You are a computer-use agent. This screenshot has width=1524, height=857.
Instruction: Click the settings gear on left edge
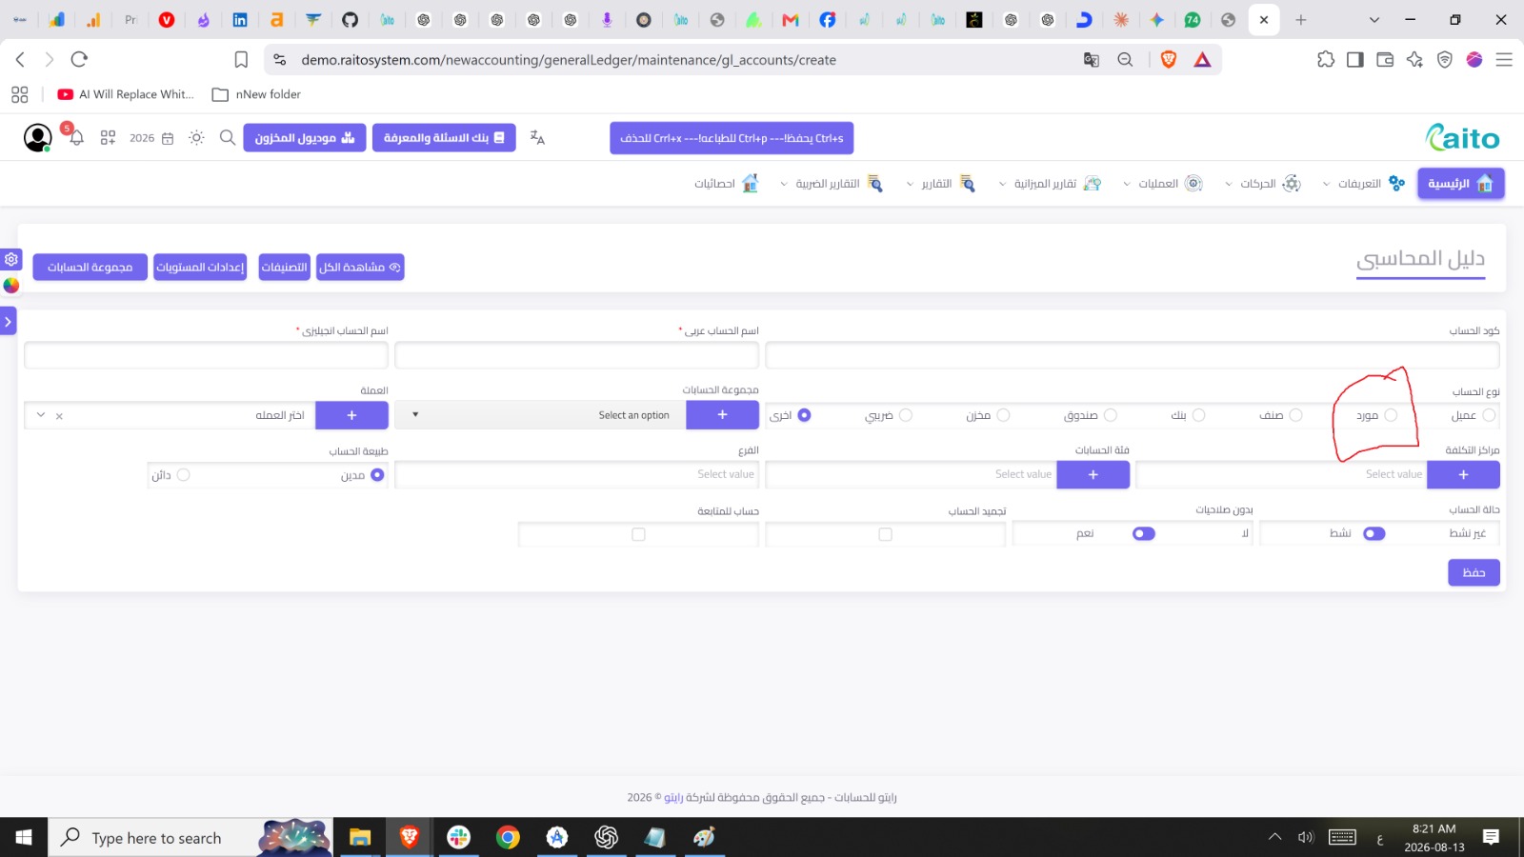[11, 259]
